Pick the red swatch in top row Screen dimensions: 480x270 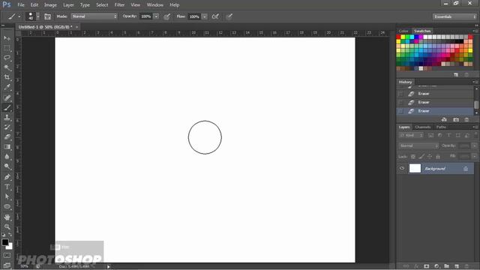(x=398, y=37)
